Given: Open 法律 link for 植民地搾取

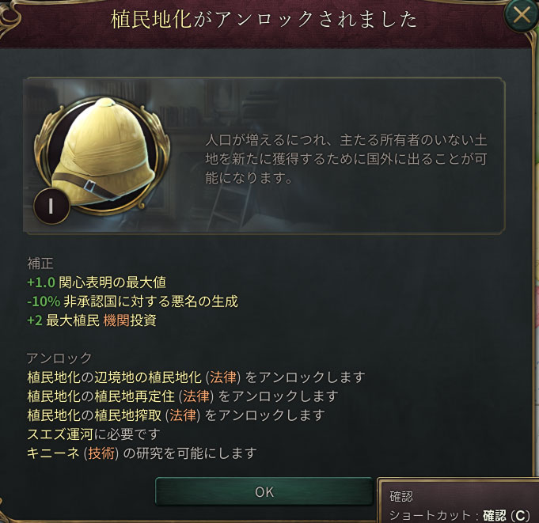Looking at the screenshot, I should point(183,415).
